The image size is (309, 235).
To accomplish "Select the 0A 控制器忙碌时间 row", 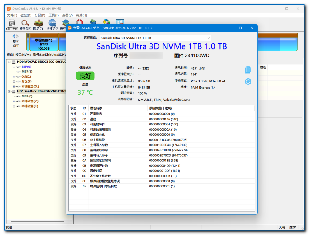I will [x=162, y=161].
